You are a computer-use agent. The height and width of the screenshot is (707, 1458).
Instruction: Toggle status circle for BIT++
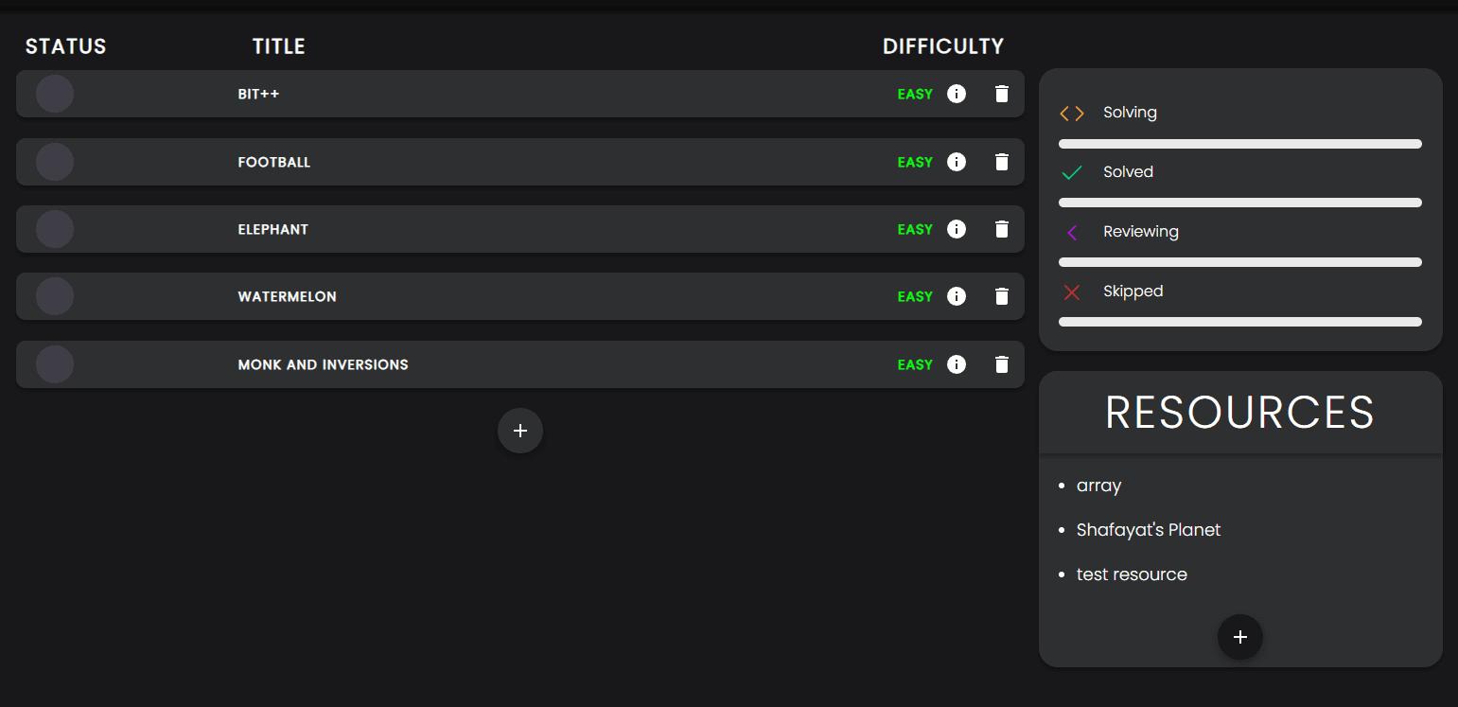click(55, 94)
